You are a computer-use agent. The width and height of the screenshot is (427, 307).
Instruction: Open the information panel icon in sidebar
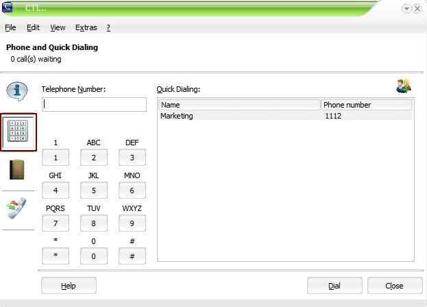coord(17,90)
